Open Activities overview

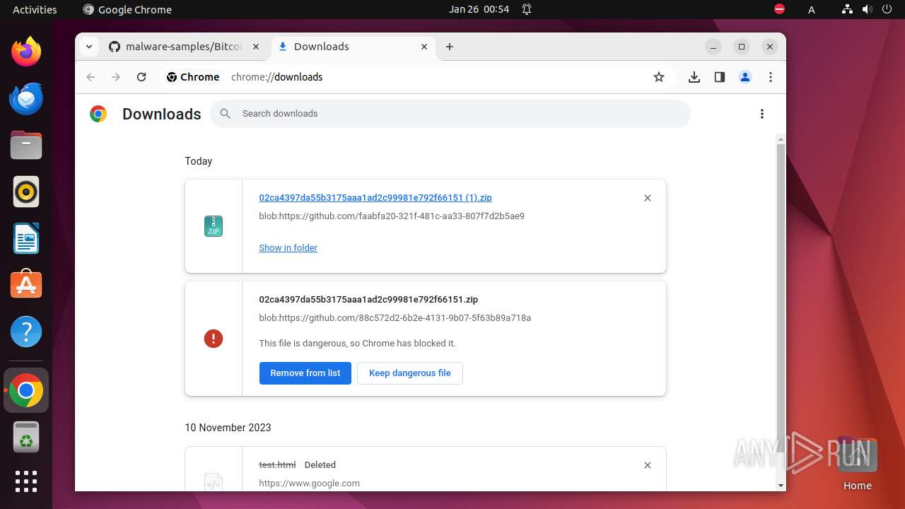(x=35, y=9)
